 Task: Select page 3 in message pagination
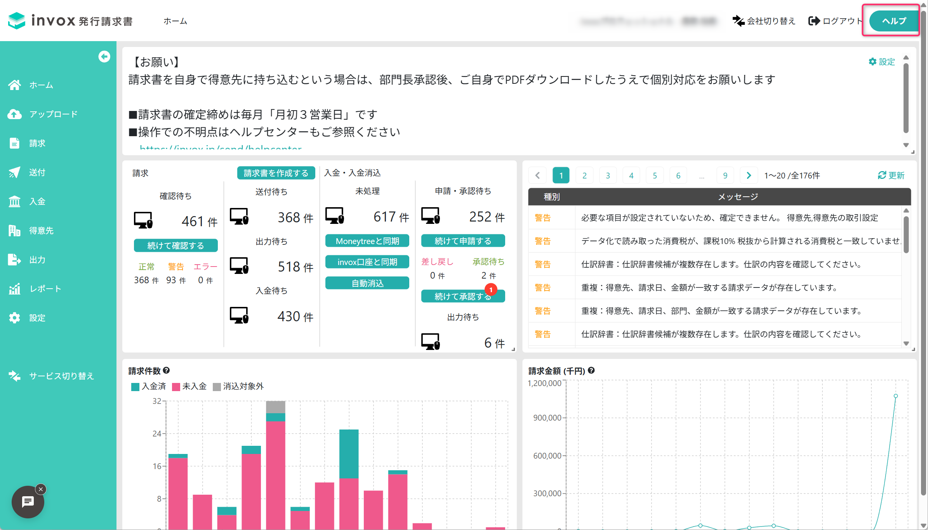[x=608, y=175]
